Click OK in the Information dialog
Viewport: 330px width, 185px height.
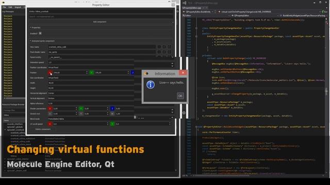coord(180,96)
